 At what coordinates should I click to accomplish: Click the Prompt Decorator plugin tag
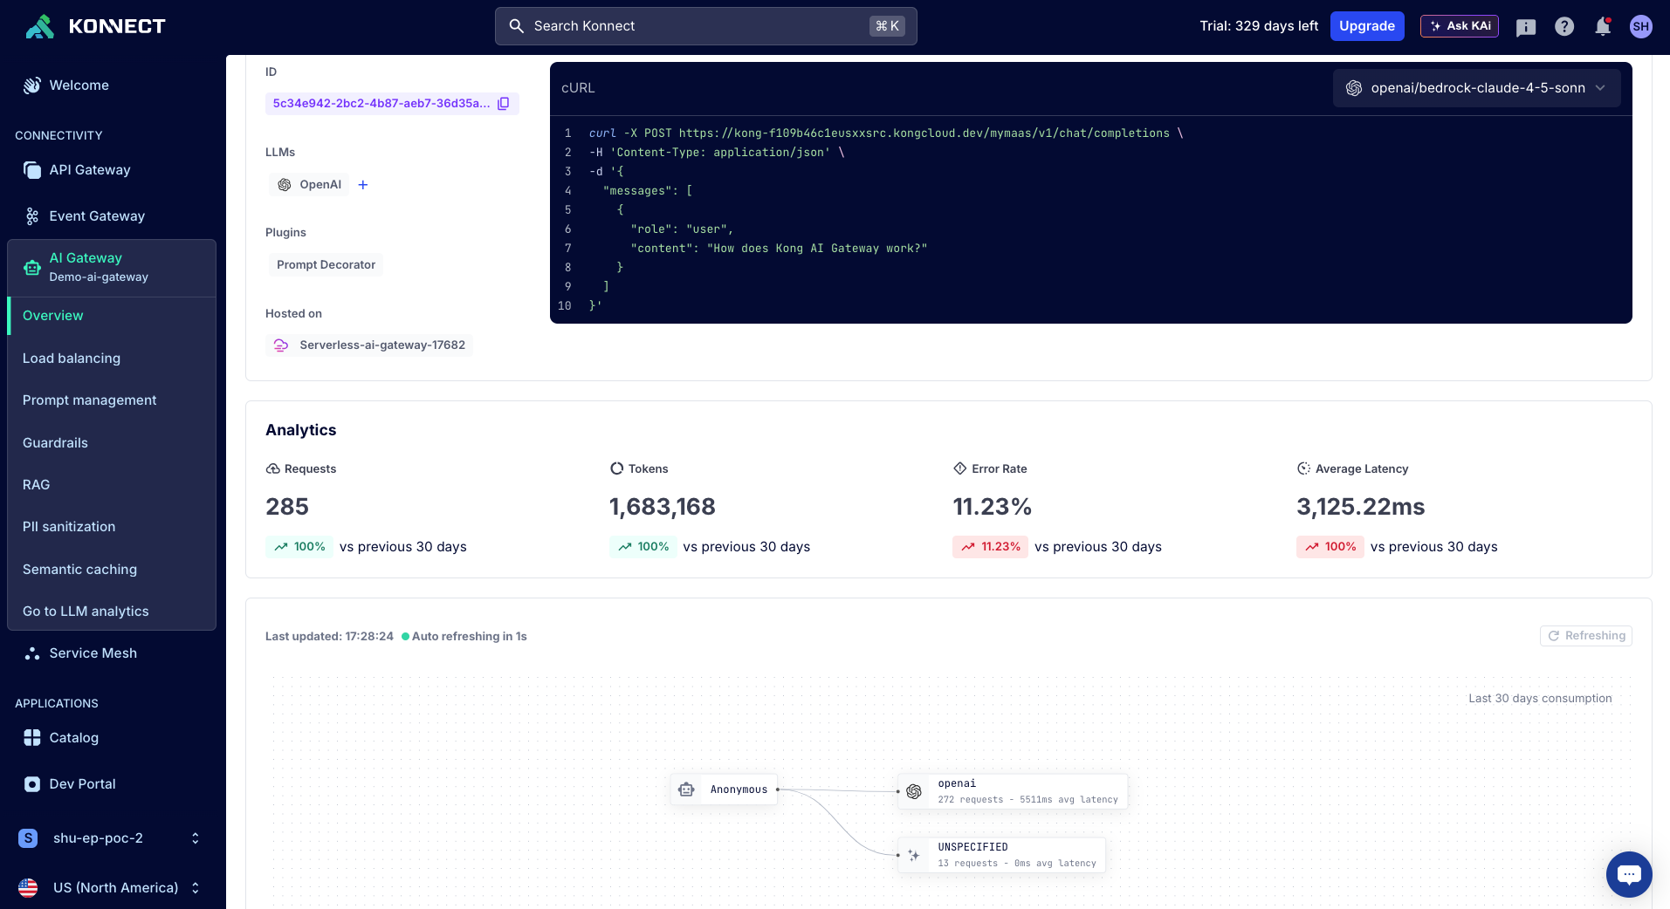(326, 265)
